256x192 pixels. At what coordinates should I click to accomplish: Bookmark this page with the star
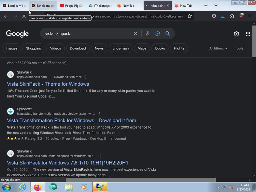[189, 16]
